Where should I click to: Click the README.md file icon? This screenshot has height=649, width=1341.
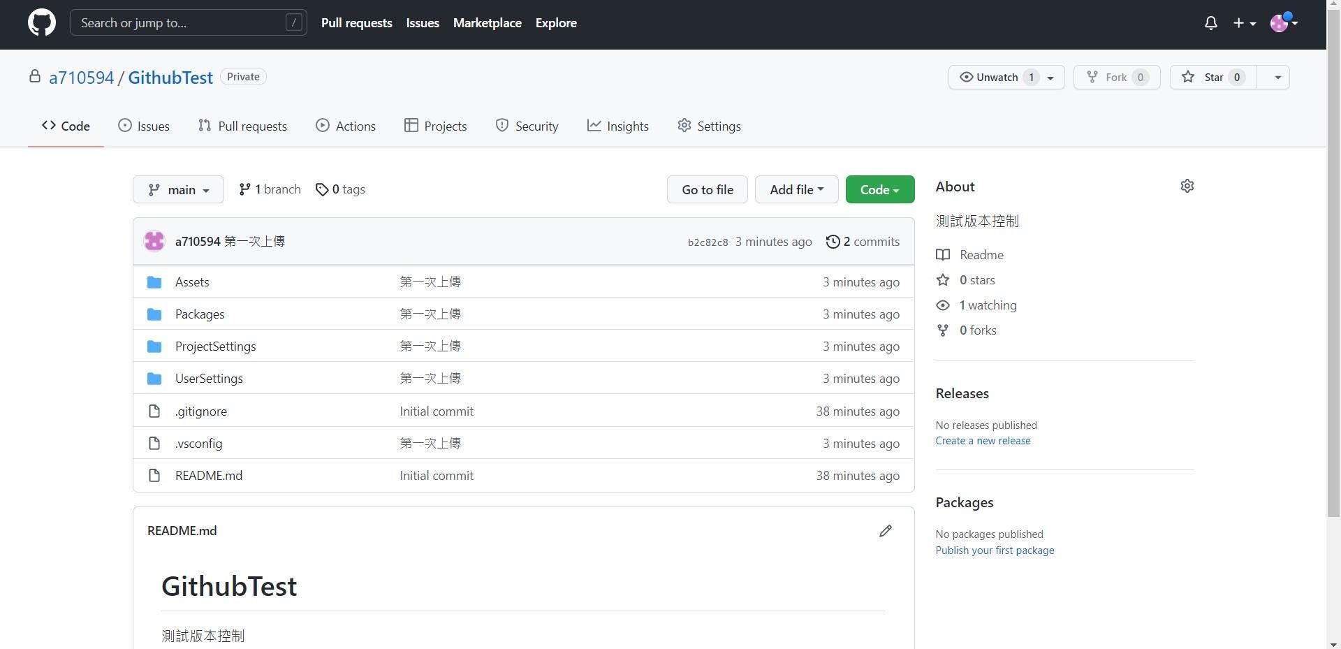click(154, 476)
